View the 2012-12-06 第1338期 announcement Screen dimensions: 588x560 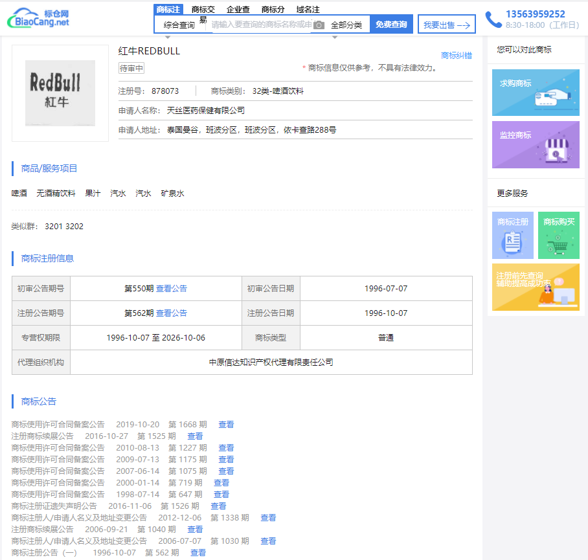tap(268, 518)
